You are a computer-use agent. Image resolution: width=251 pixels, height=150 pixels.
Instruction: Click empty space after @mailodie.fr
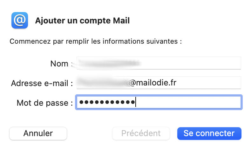210,83
